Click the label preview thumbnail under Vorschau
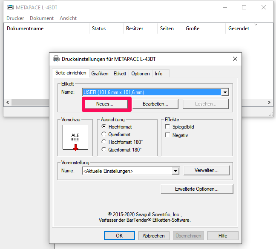Viewport: 276px width, 249px height. tap(75, 137)
